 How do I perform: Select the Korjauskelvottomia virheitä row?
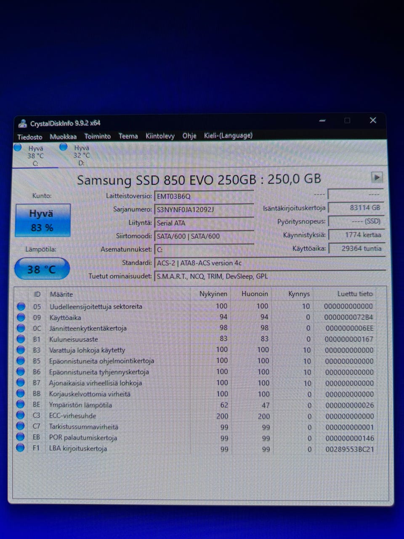point(200,394)
